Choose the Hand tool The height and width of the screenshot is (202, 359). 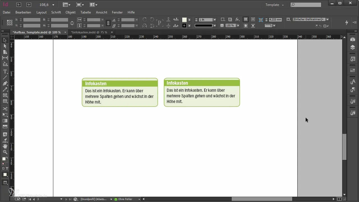point(5,146)
